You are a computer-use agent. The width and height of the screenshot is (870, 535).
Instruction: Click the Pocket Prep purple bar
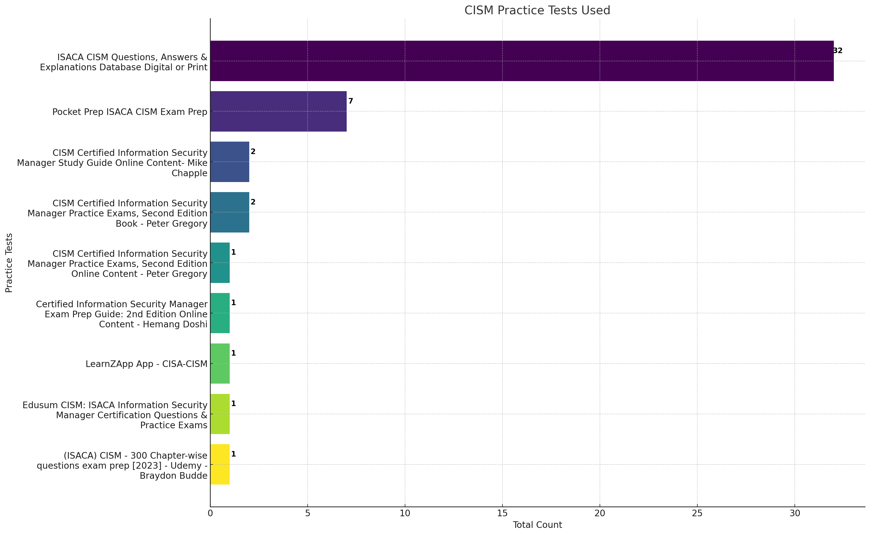click(x=278, y=111)
